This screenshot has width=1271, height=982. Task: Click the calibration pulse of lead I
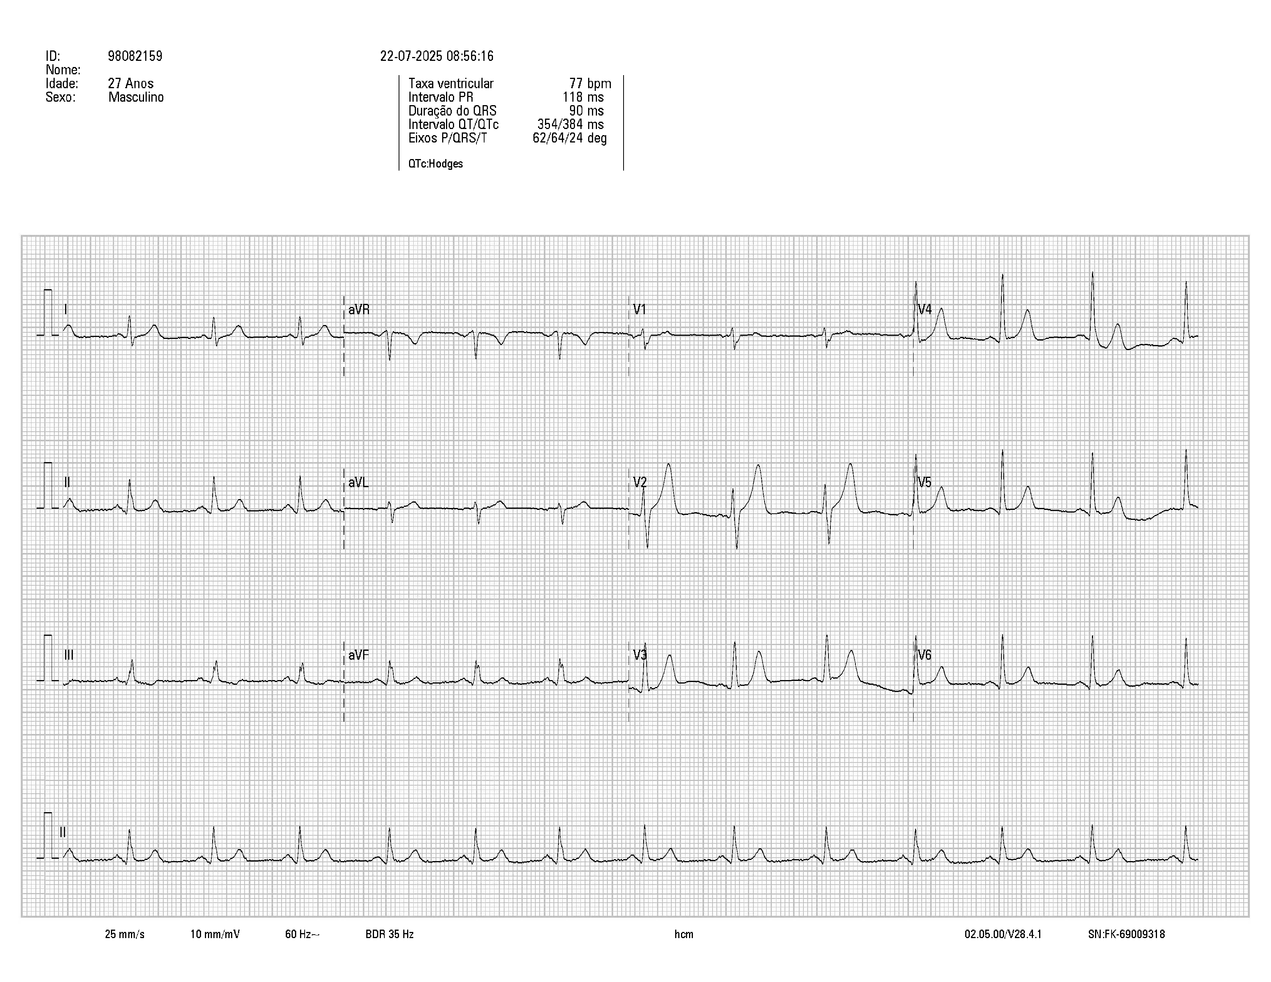[x=48, y=312]
